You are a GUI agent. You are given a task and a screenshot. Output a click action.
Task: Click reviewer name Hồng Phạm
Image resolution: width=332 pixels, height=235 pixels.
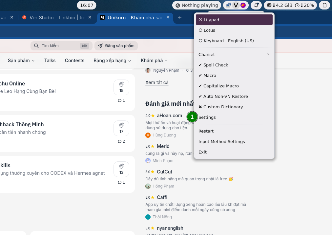(x=163, y=186)
